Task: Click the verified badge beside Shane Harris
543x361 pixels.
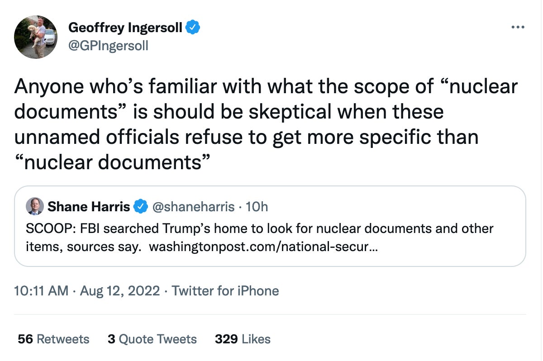Action: coord(142,207)
